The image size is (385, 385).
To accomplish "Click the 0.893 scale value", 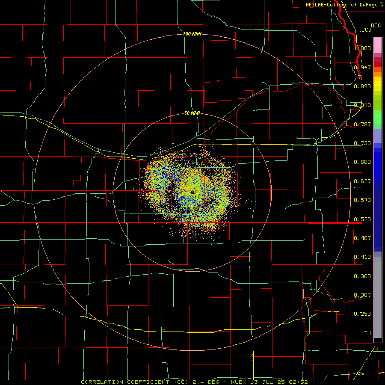I will [362, 86].
